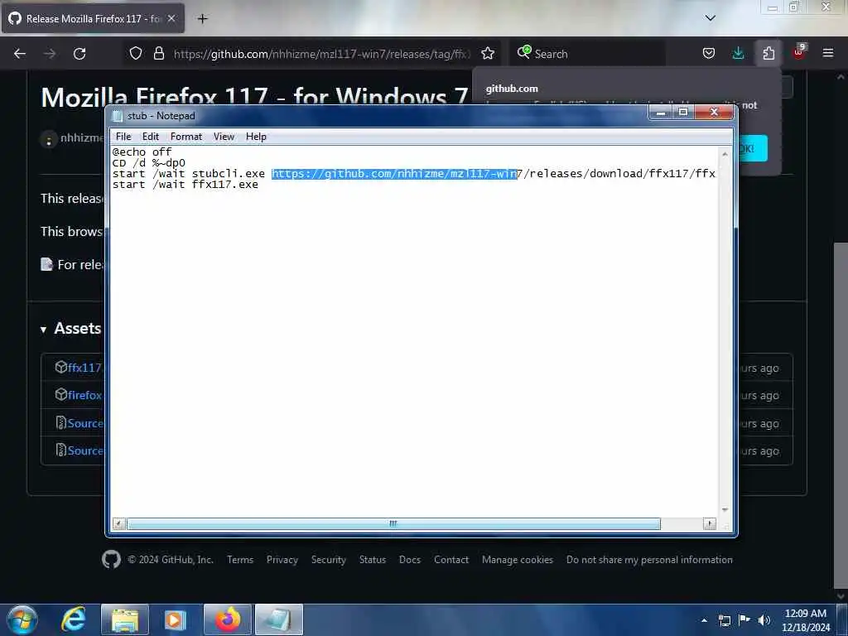848x636 pixels.
Task: Click zip icon of first Source code
Action: [61, 422]
